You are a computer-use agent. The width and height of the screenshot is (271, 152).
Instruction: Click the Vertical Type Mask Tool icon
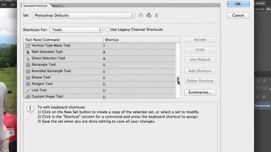click(28, 46)
